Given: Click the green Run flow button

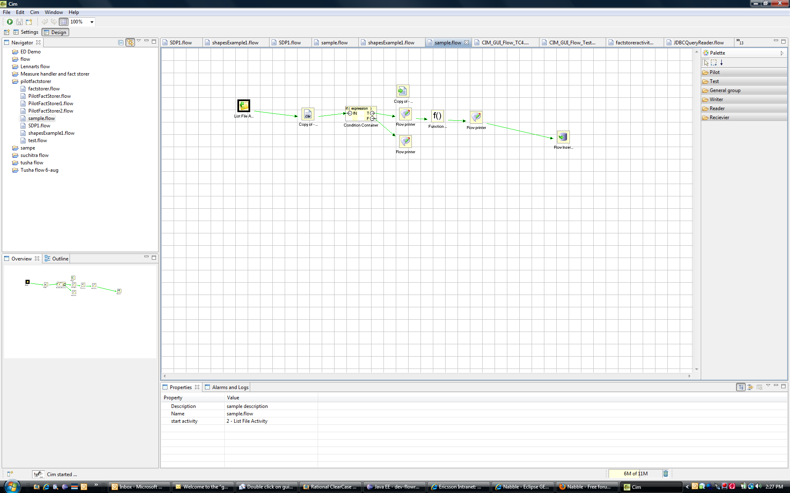Looking at the screenshot, I should coord(9,22).
